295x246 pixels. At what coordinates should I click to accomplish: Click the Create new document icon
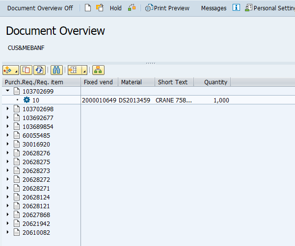click(88, 8)
